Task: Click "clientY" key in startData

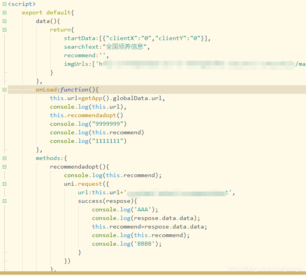Action: [171, 38]
